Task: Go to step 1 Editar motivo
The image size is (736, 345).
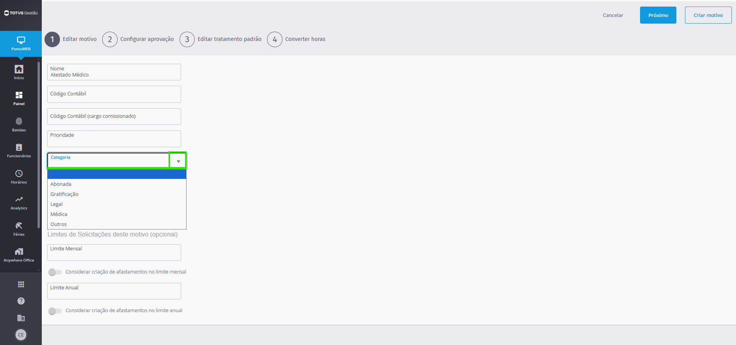Action: point(71,39)
